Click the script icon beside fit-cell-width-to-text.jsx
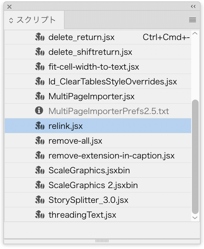This screenshot has width=204, height=249. (x=40, y=67)
